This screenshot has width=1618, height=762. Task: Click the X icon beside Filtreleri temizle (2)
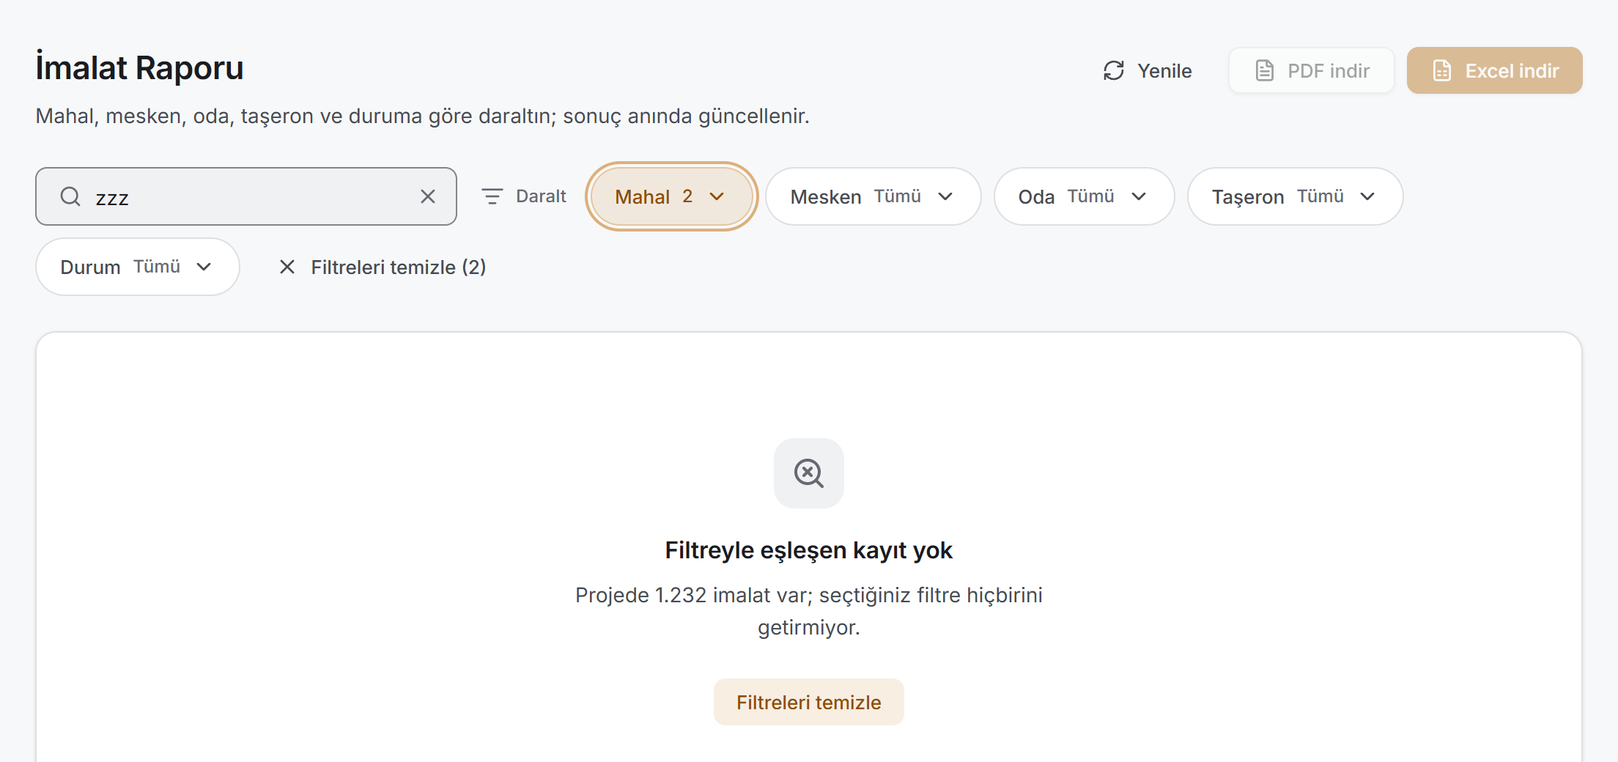(287, 267)
